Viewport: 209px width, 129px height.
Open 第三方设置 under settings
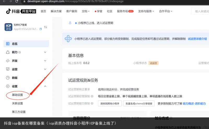click(19, 112)
